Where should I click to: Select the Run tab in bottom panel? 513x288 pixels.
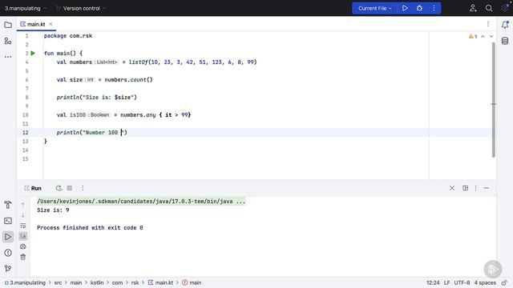coord(33,189)
